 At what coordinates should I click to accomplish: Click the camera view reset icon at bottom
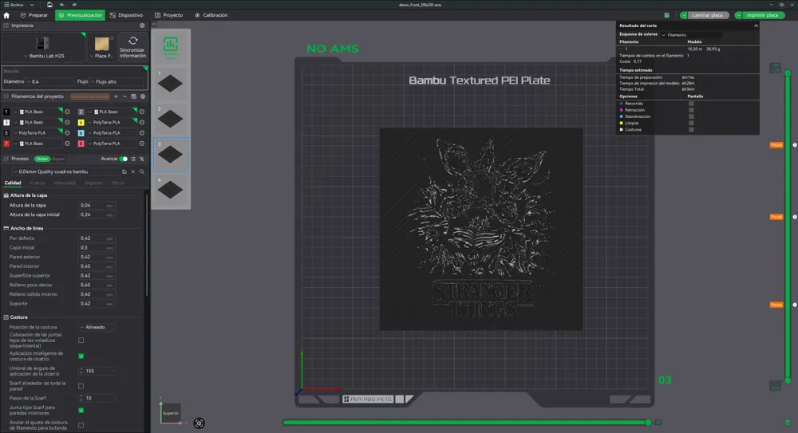(x=199, y=423)
